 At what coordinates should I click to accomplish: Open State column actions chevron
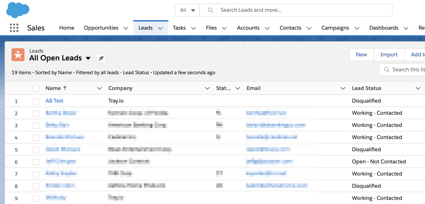click(238, 88)
